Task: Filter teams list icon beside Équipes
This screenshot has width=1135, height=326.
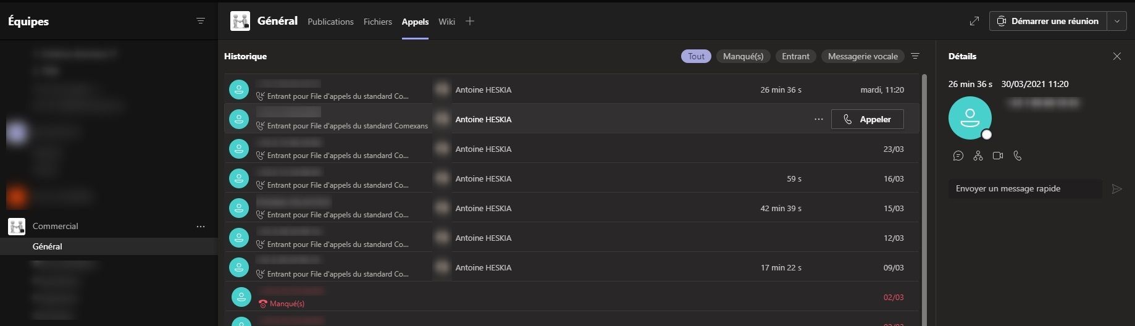Action: (x=201, y=21)
